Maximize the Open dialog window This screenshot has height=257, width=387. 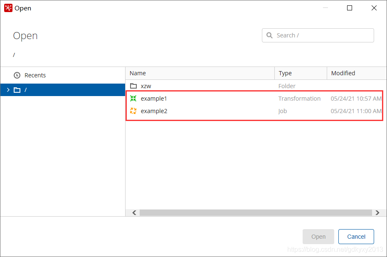pos(350,8)
